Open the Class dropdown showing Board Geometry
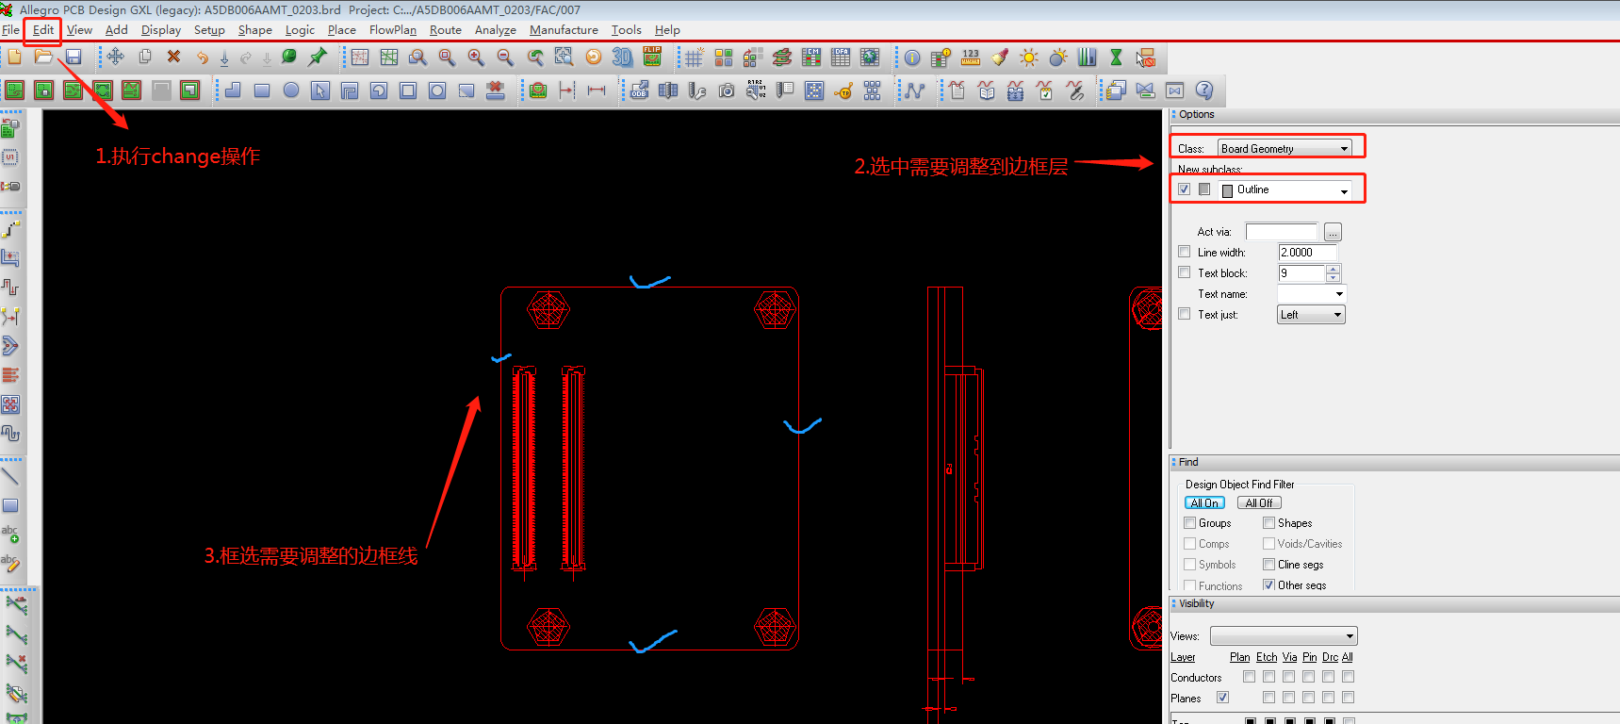1620x724 pixels. click(1284, 148)
